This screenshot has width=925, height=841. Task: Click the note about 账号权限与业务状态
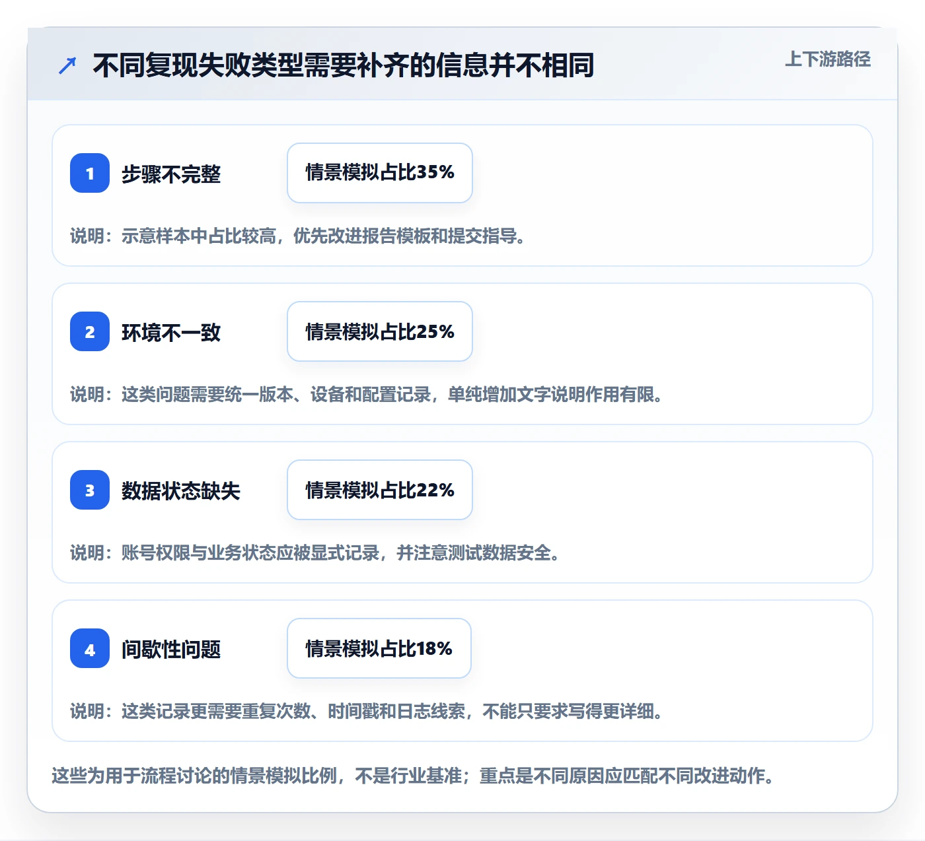click(x=315, y=553)
